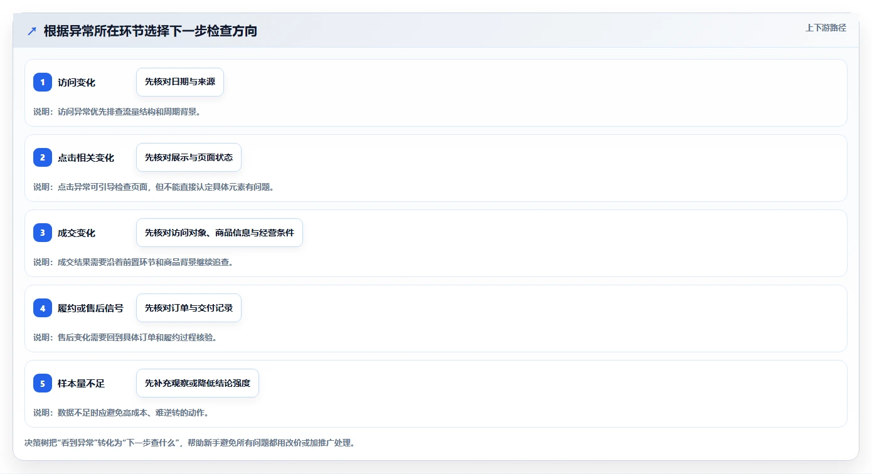This screenshot has height=474, width=872.
Task: Click the note 数据不足时应避免高成本
Action: pyautogui.click(x=121, y=413)
